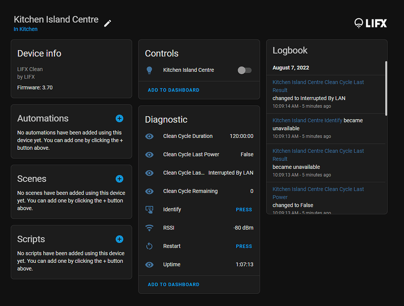
Task: Click the Wi-Fi icon next to RSSI
Action: 150,228
